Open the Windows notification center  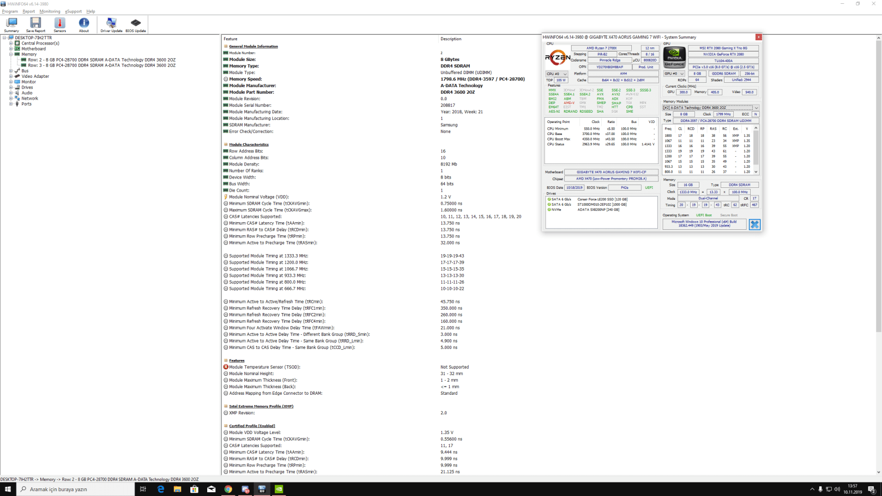[x=871, y=489]
